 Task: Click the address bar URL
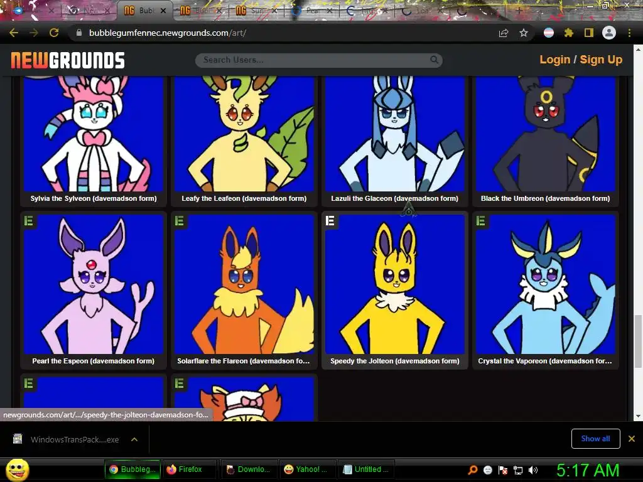tap(167, 33)
